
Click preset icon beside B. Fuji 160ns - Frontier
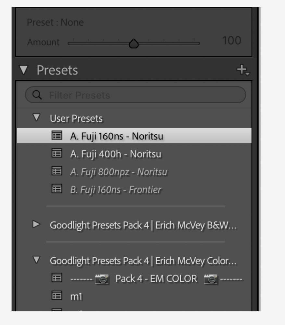click(57, 189)
